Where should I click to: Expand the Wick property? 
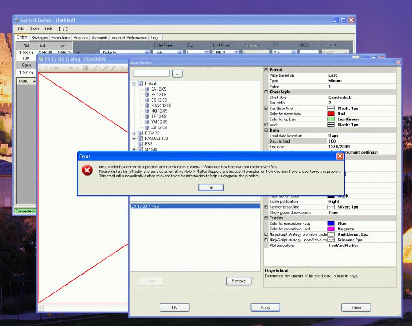coord(266,125)
